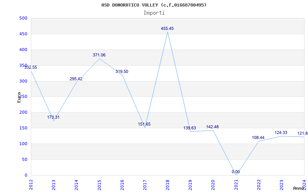Select the 124.33 data label
This screenshot has height=192, width=308.
point(281,132)
